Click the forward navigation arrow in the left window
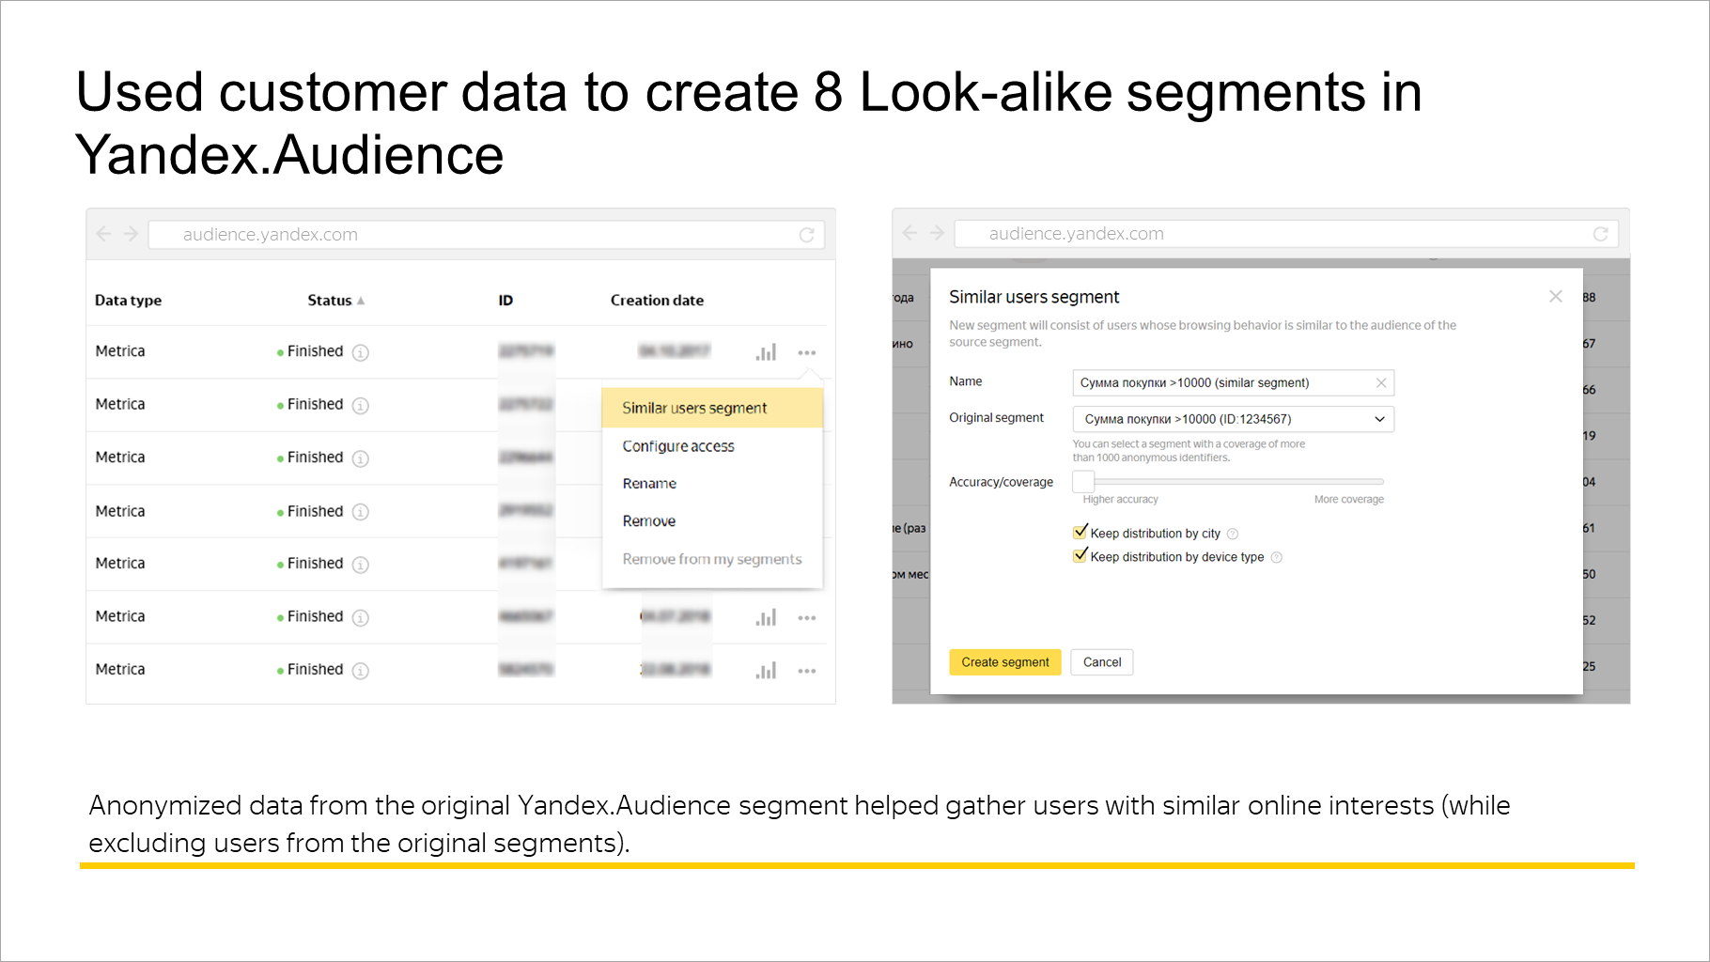This screenshot has width=1710, height=962. tap(130, 233)
